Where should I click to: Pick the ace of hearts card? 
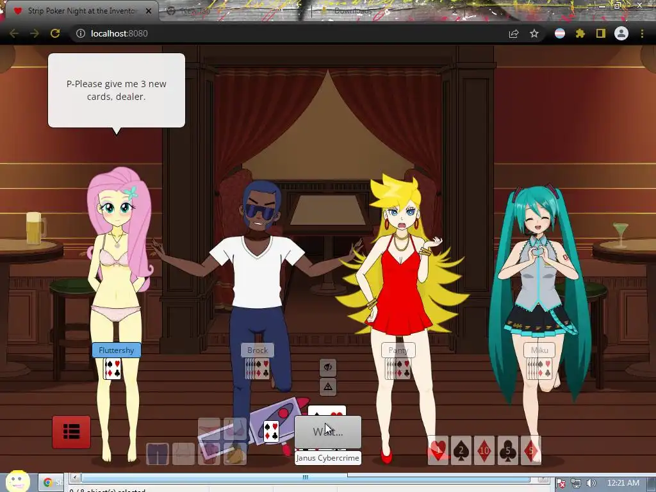point(438,450)
